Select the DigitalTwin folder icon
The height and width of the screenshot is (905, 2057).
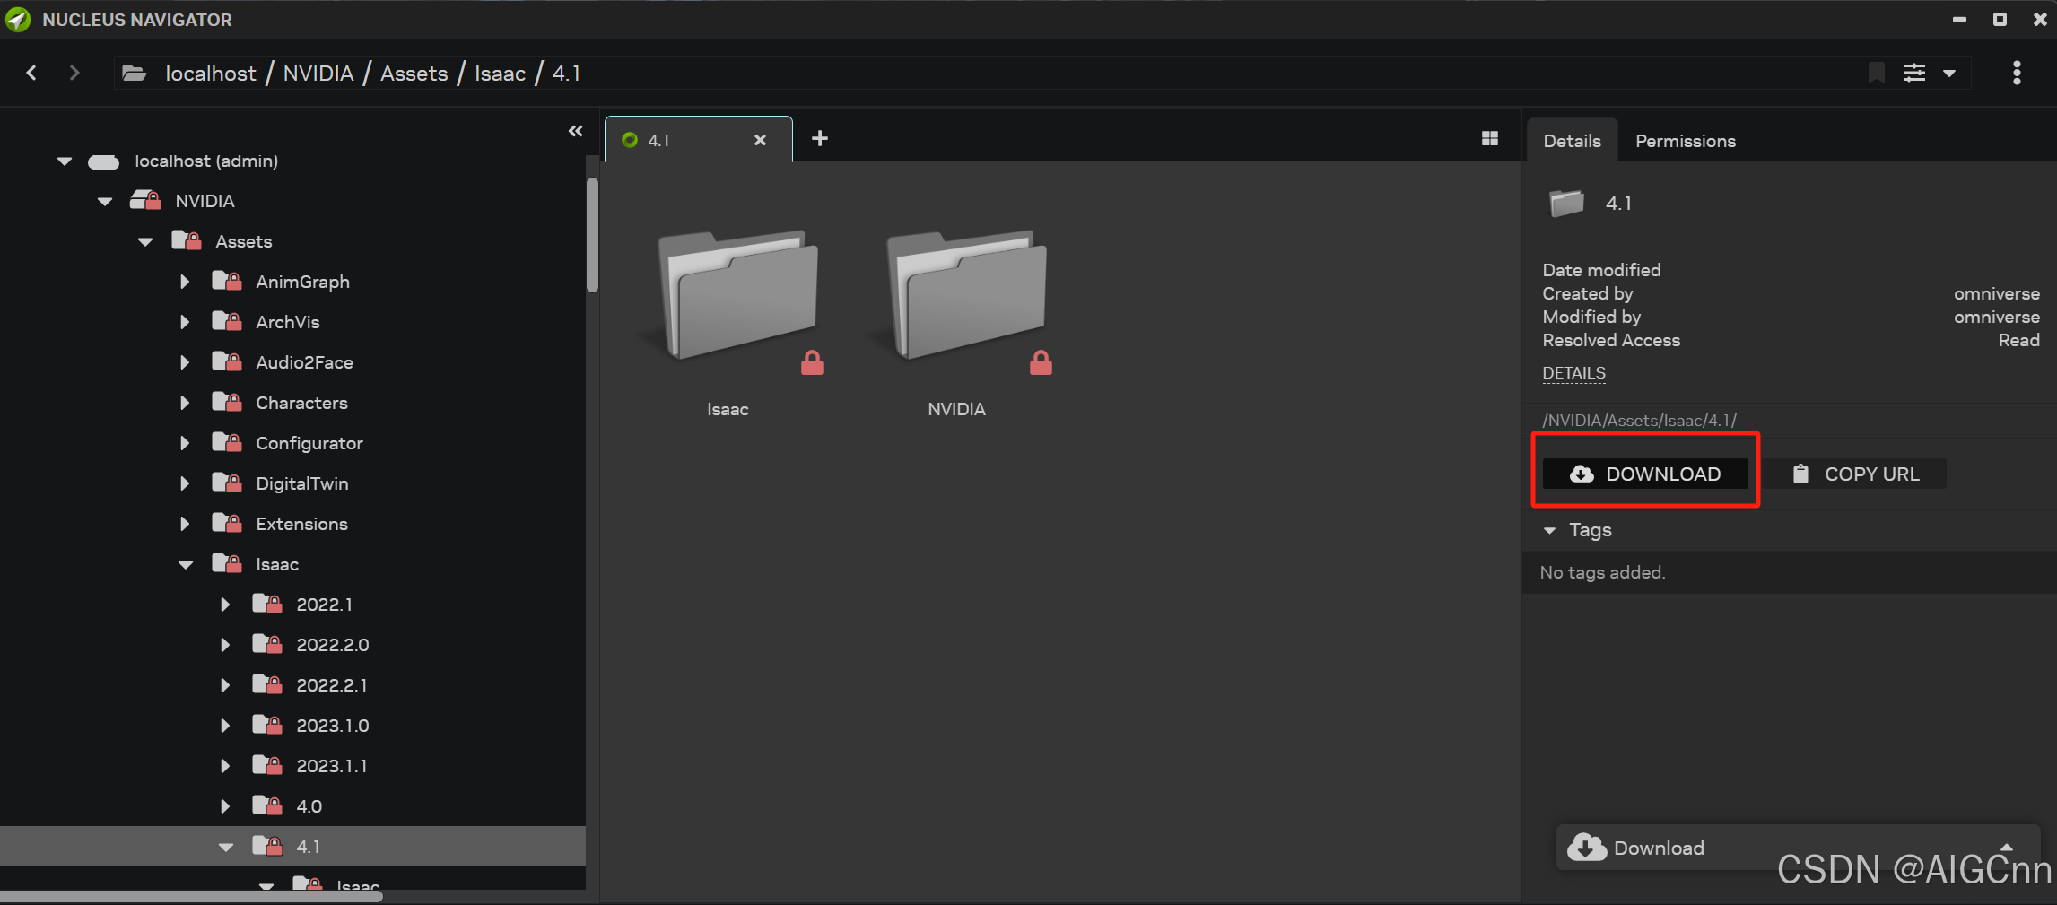pos(227,483)
